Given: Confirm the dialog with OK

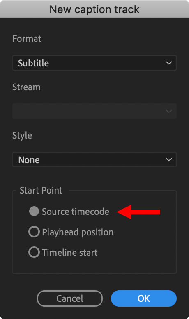Looking at the screenshot, I should pos(144,298).
